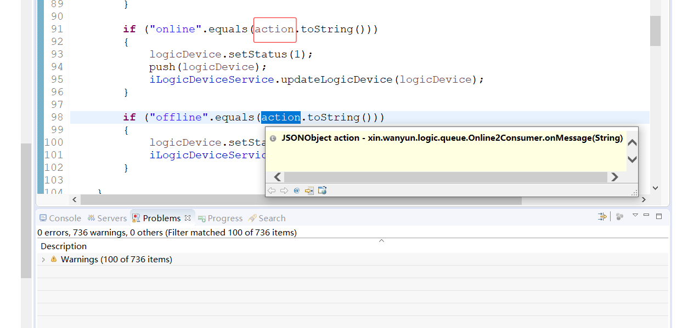Expand the Warnings (100 of 736 items) node
This screenshot has width=688, height=328.
click(x=43, y=260)
